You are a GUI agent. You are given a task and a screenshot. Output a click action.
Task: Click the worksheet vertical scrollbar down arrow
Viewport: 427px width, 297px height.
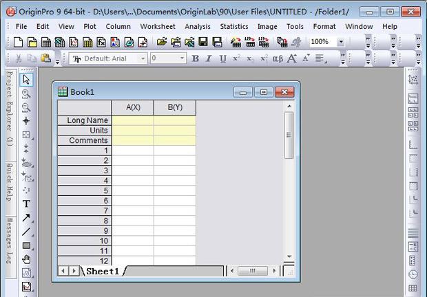pyautogui.click(x=289, y=256)
